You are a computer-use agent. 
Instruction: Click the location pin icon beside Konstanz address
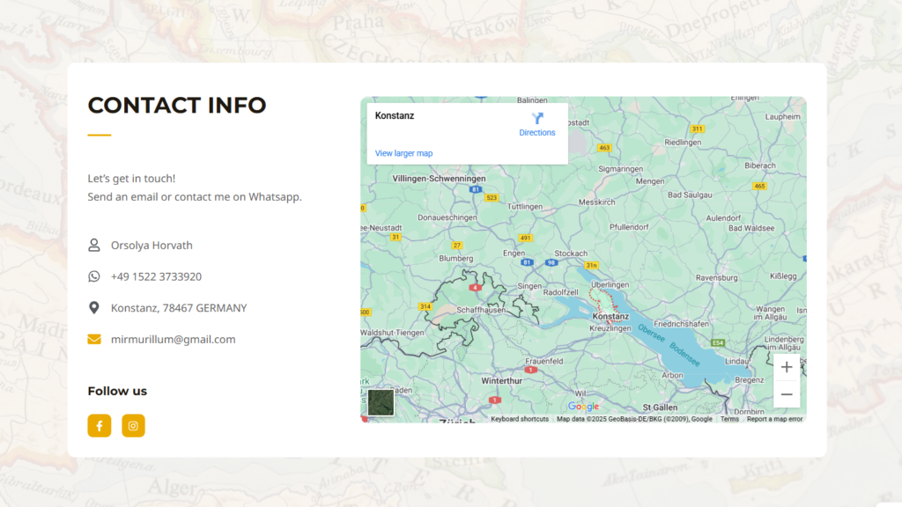pos(93,307)
